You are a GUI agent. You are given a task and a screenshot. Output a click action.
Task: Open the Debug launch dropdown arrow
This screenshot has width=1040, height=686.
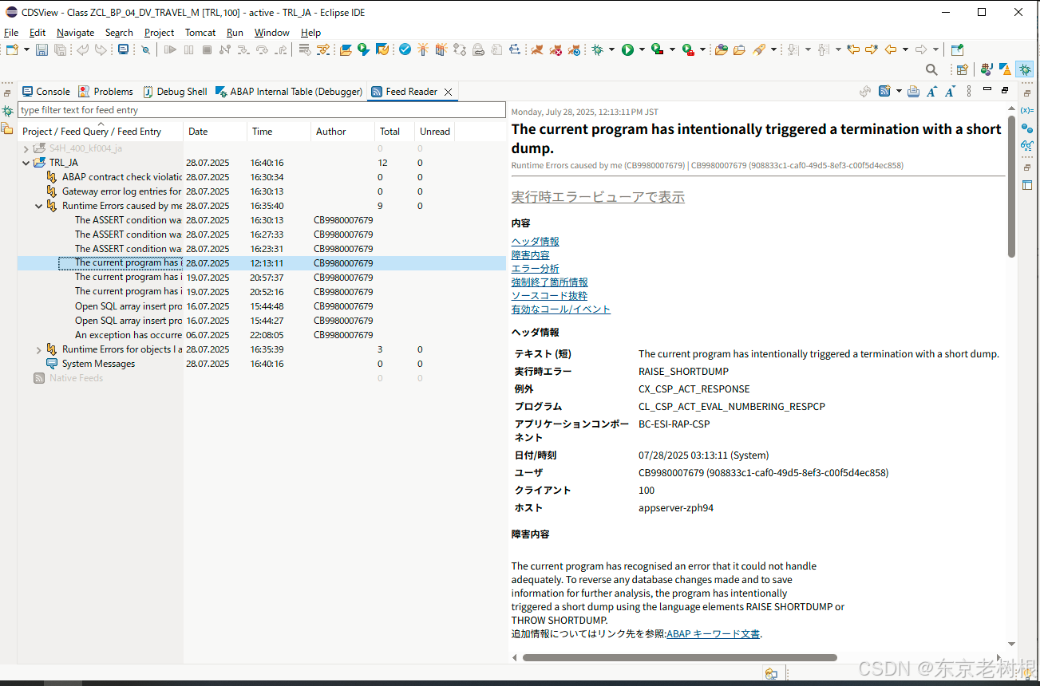611,49
